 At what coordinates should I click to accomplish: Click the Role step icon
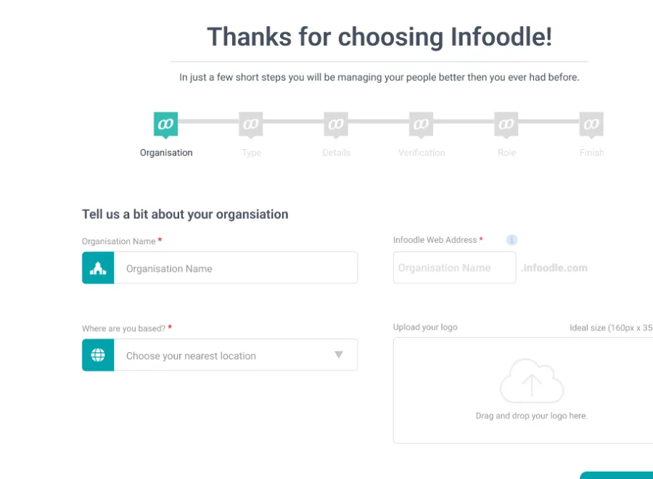(506, 125)
